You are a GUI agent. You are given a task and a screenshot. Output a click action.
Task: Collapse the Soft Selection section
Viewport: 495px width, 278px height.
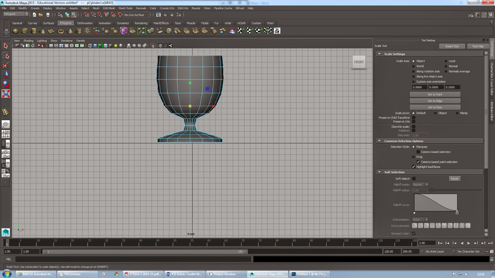380,172
